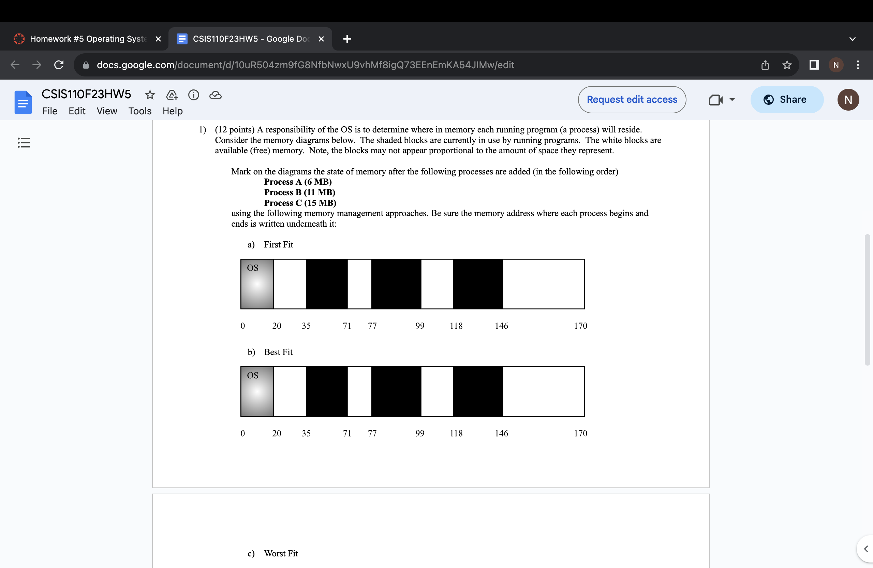Open Chrome's three-dot menu
This screenshot has width=873, height=568.
[858, 65]
